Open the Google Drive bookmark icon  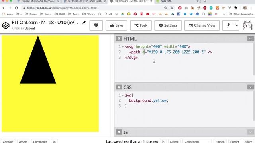(123, 14)
